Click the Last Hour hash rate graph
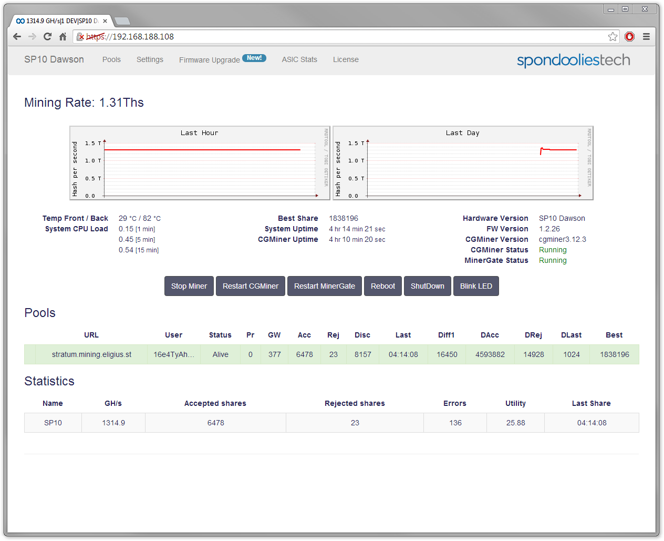 200,163
